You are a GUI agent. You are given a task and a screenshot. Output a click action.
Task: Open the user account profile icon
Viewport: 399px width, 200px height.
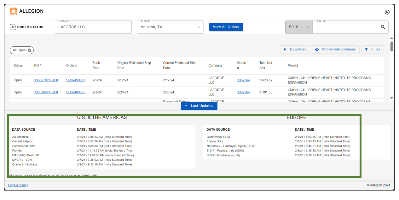click(x=387, y=12)
